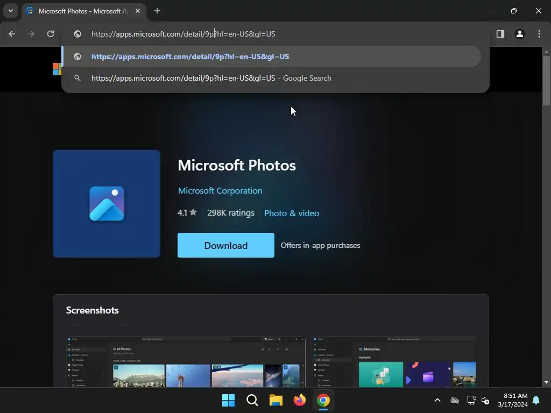Open the All Photos screenshot thumbnail

pyautogui.click(x=186, y=362)
